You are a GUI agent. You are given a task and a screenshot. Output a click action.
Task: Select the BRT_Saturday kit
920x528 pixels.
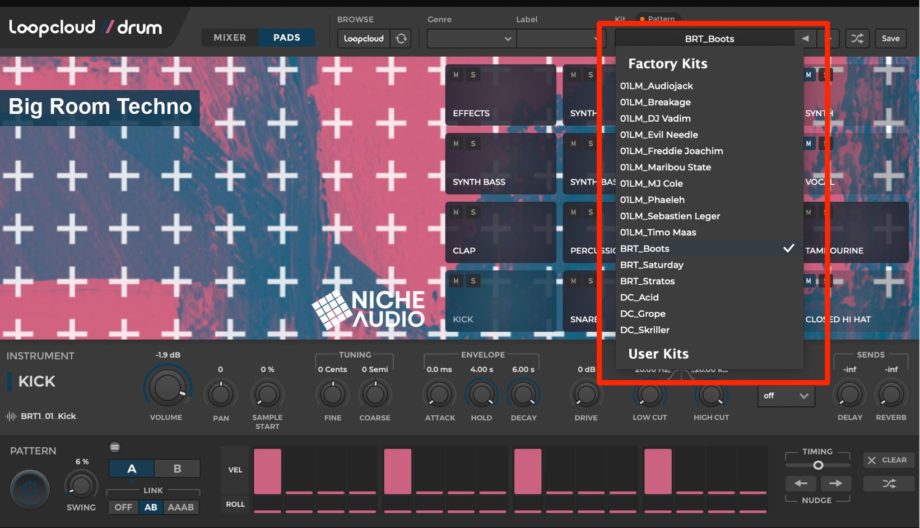coord(709,265)
